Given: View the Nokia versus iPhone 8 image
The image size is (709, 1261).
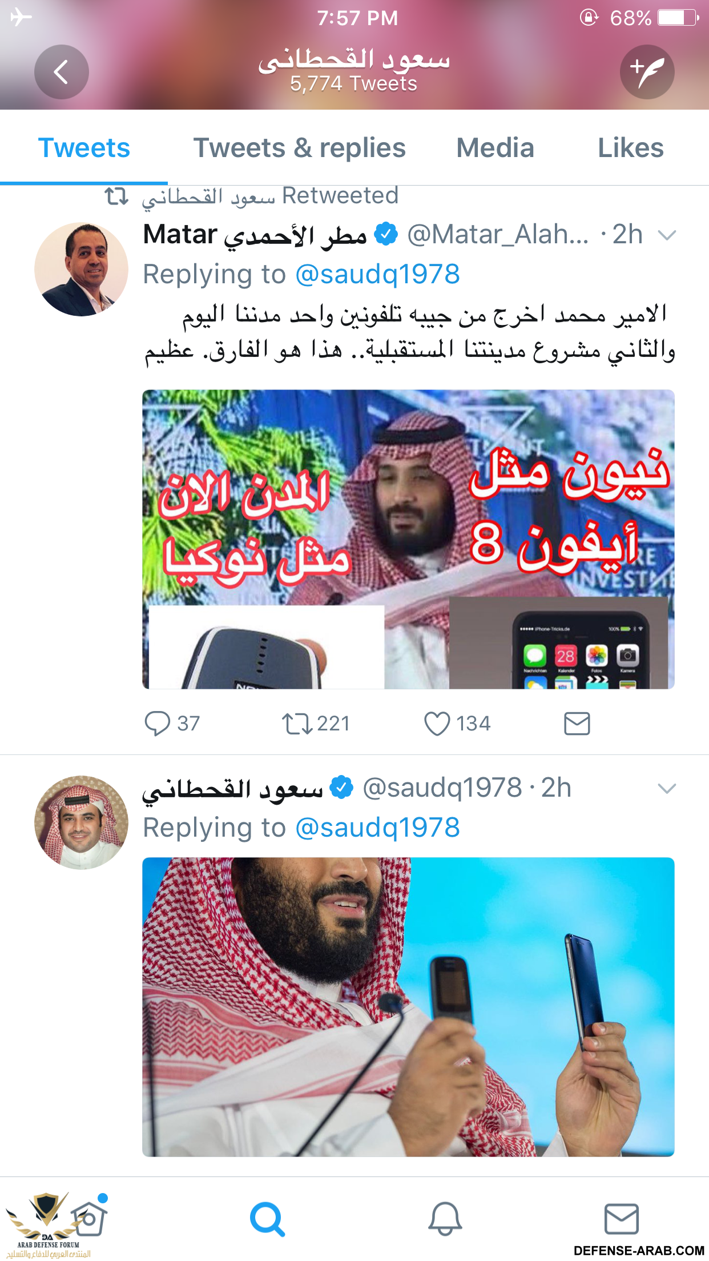Looking at the screenshot, I should [x=408, y=539].
